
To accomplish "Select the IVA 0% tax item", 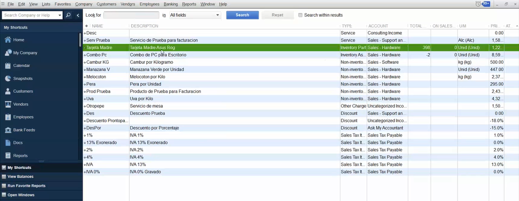I will (93, 172).
